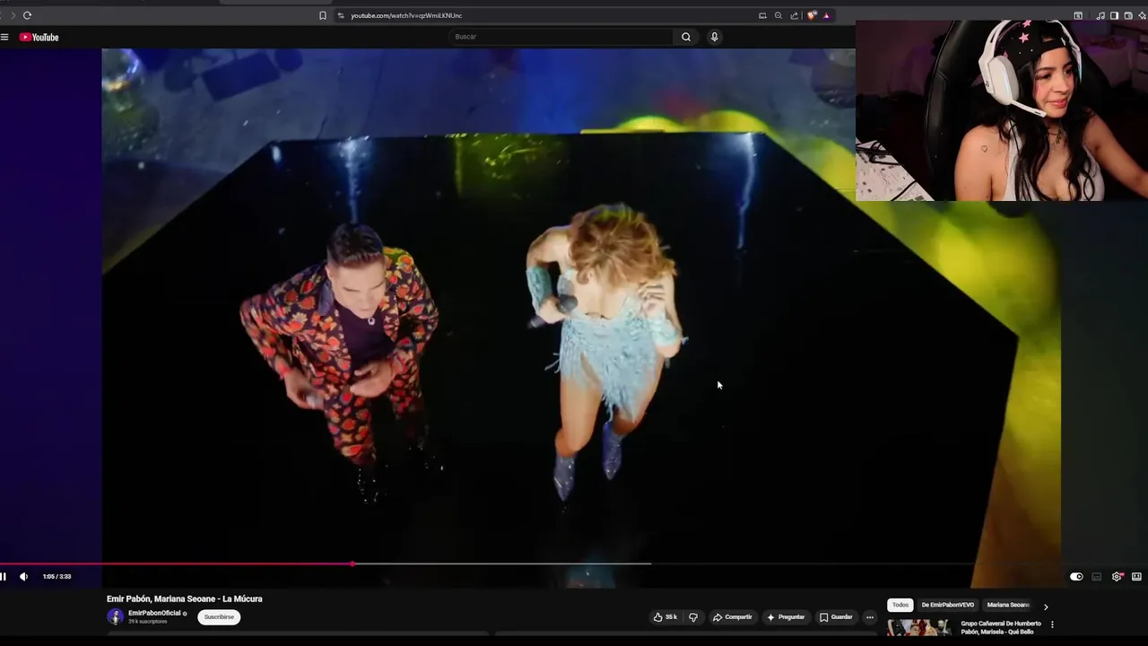Click the youtube.com address bar URL
1148x646 pixels.
[406, 15]
